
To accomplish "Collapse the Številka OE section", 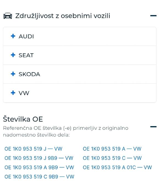I will coord(153,127).
